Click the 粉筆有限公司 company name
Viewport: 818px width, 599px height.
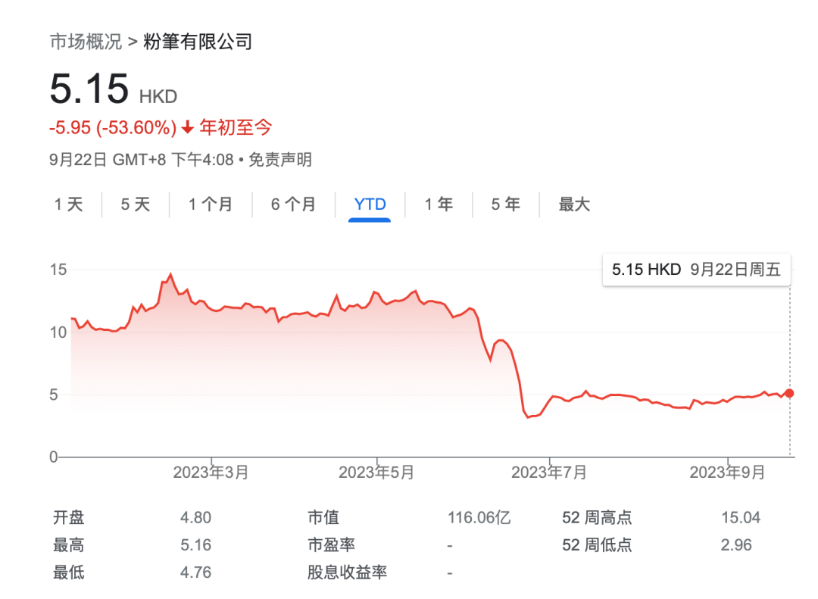point(198,42)
